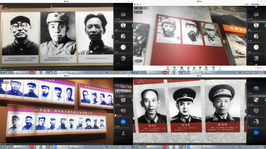The height and width of the screenshot is (149, 266).
Task: Expand video options arrow beside camera icon
Action: click(x=177, y=68)
